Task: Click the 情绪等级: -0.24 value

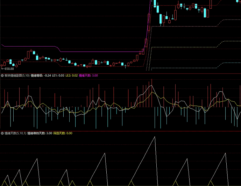Action: [41, 76]
